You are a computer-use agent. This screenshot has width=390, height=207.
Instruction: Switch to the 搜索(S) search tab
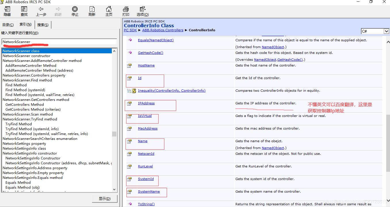43,25
